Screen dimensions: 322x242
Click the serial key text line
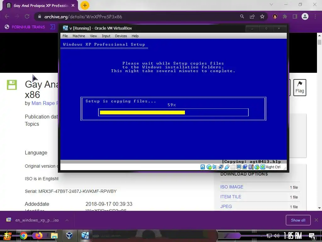point(71,191)
